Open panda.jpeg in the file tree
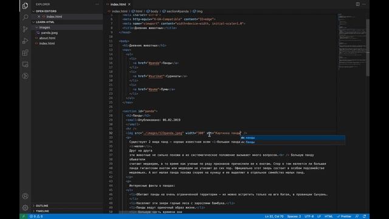The width and height of the screenshot is (389, 219). tap(49, 33)
